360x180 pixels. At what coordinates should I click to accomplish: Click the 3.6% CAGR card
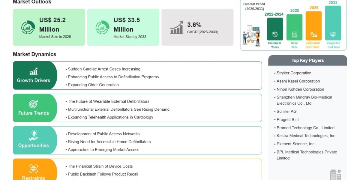(x=197, y=27)
